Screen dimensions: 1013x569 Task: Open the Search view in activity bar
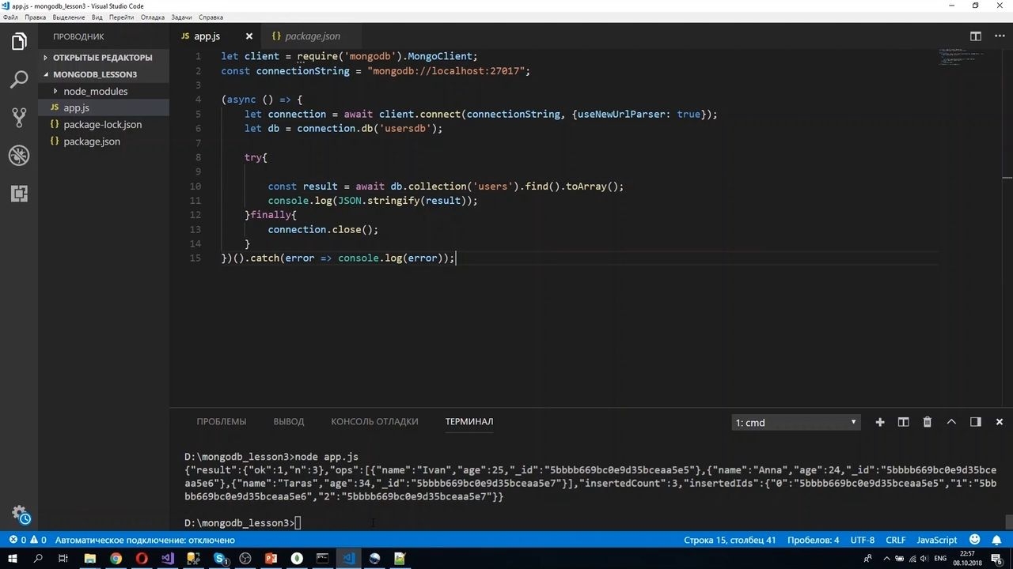tap(19, 80)
